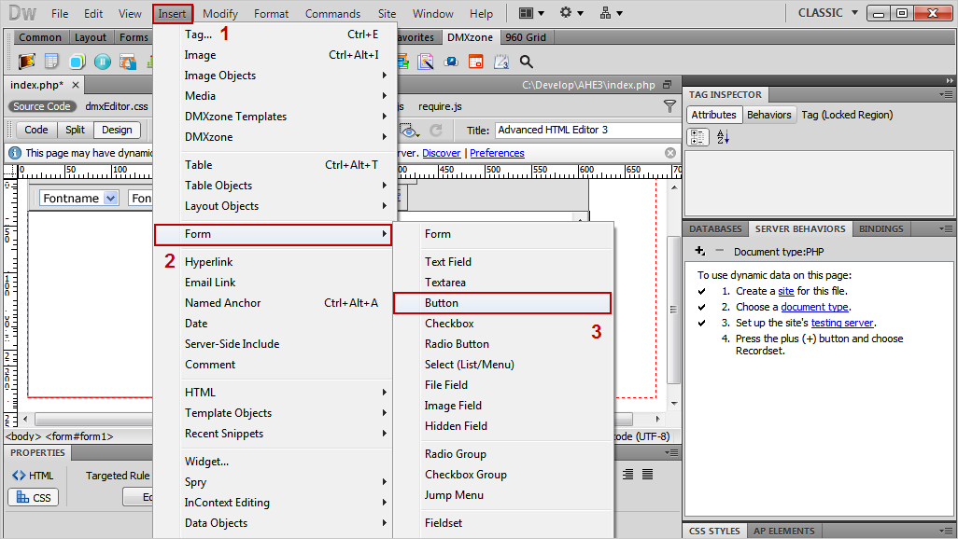Open the gear Extend Dreamweaver dropdown
This screenshot has height=539, width=958.
coord(571,13)
